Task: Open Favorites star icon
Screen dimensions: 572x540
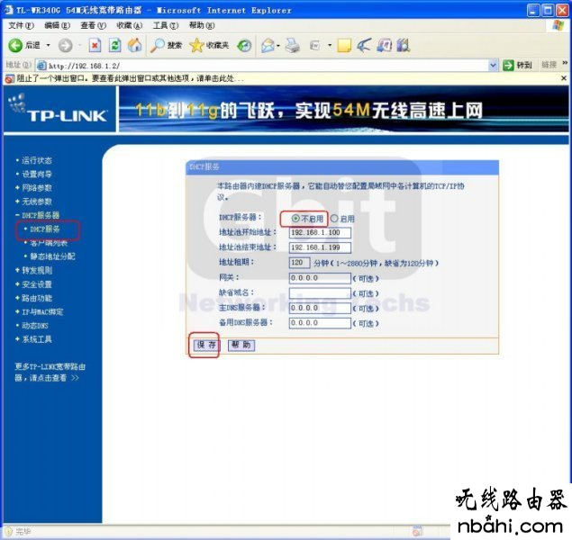Action: (196, 45)
